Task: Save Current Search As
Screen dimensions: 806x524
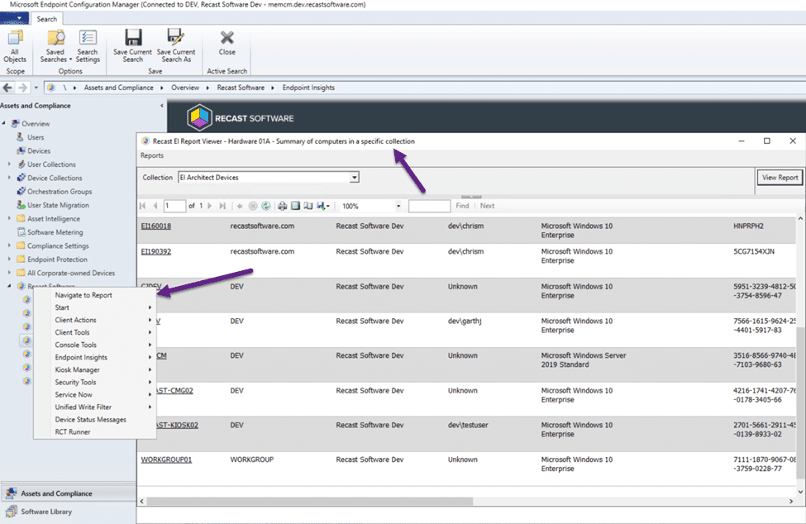Action: pyautogui.click(x=176, y=45)
